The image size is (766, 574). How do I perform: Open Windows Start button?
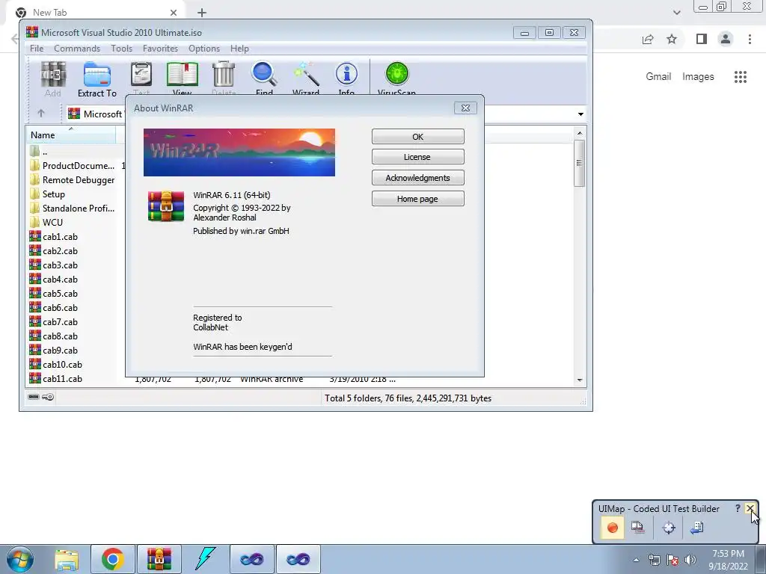point(19,559)
